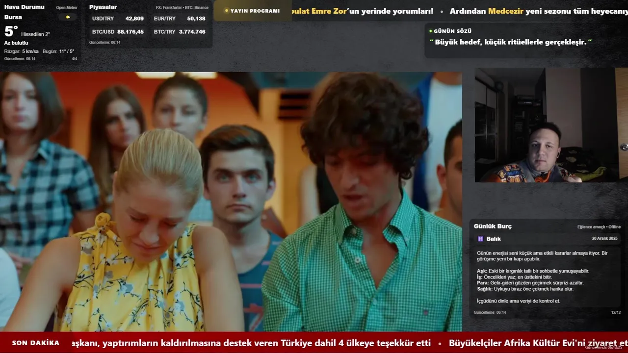This screenshot has height=353, width=628.
Task: Click the city name Bursa
Action: coord(13,17)
